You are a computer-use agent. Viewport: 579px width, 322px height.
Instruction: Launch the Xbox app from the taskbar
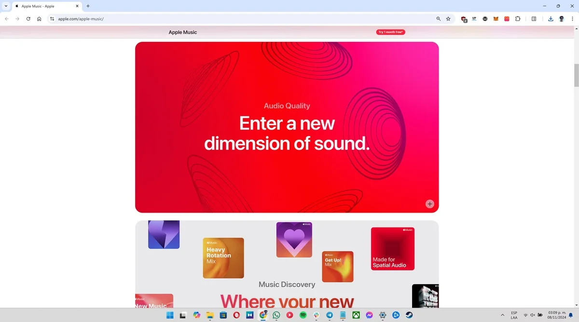[355, 315]
